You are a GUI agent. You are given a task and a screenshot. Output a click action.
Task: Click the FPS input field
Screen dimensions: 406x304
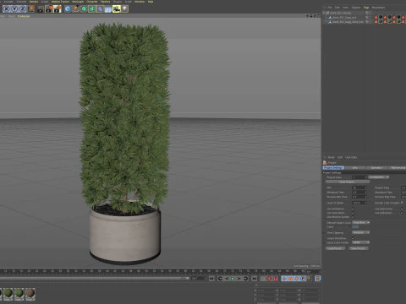359,187
